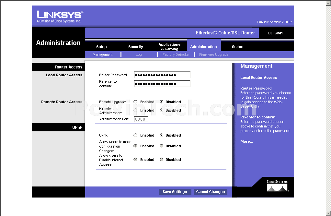Click the Management help panel heading
The image size is (331, 216).
click(257, 66)
